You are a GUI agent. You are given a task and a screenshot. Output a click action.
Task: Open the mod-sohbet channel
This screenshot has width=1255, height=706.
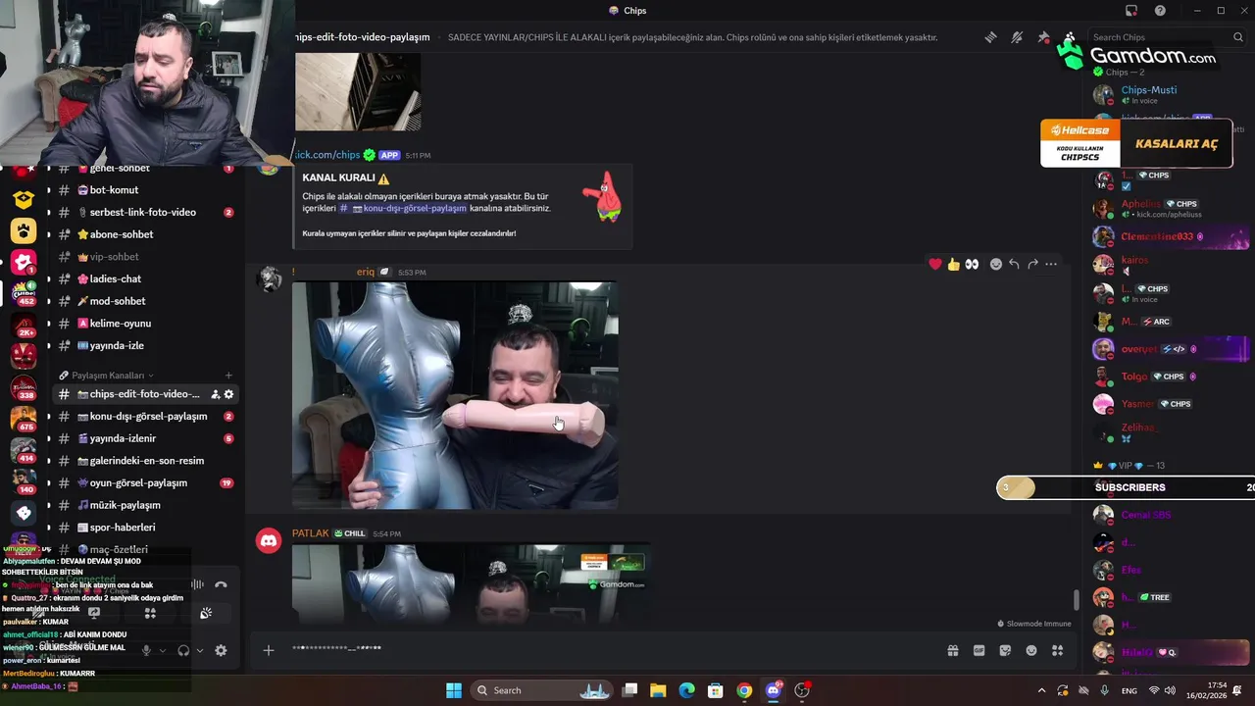coord(144,301)
